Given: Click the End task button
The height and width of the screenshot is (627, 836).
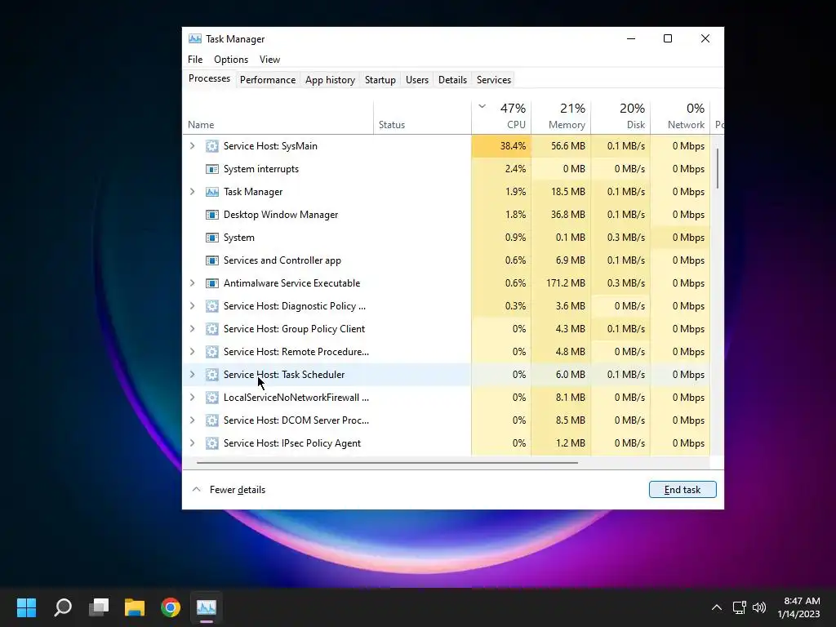Looking at the screenshot, I should click(683, 490).
